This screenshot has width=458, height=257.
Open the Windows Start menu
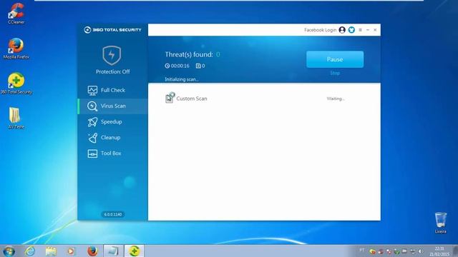tap(9, 251)
